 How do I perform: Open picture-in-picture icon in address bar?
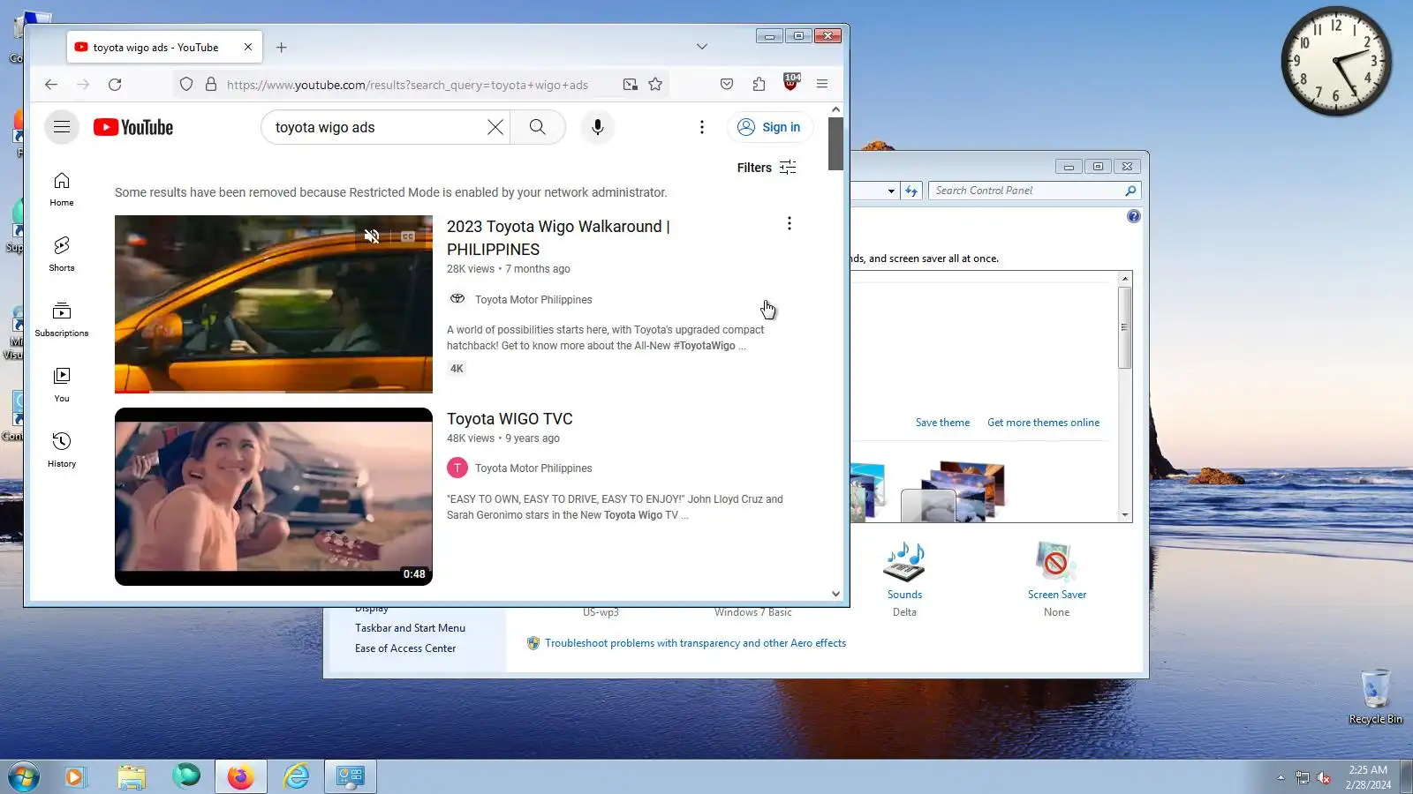tap(630, 85)
